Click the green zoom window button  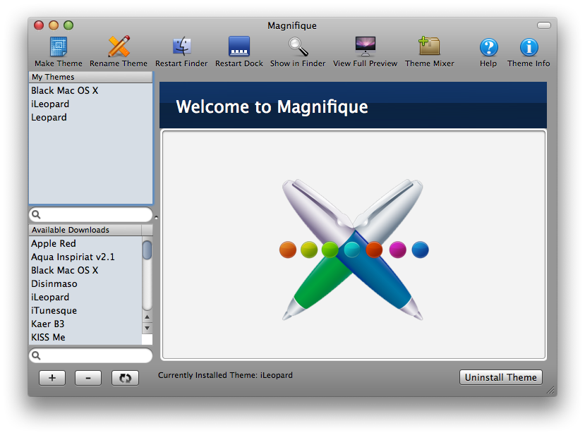point(68,25)
